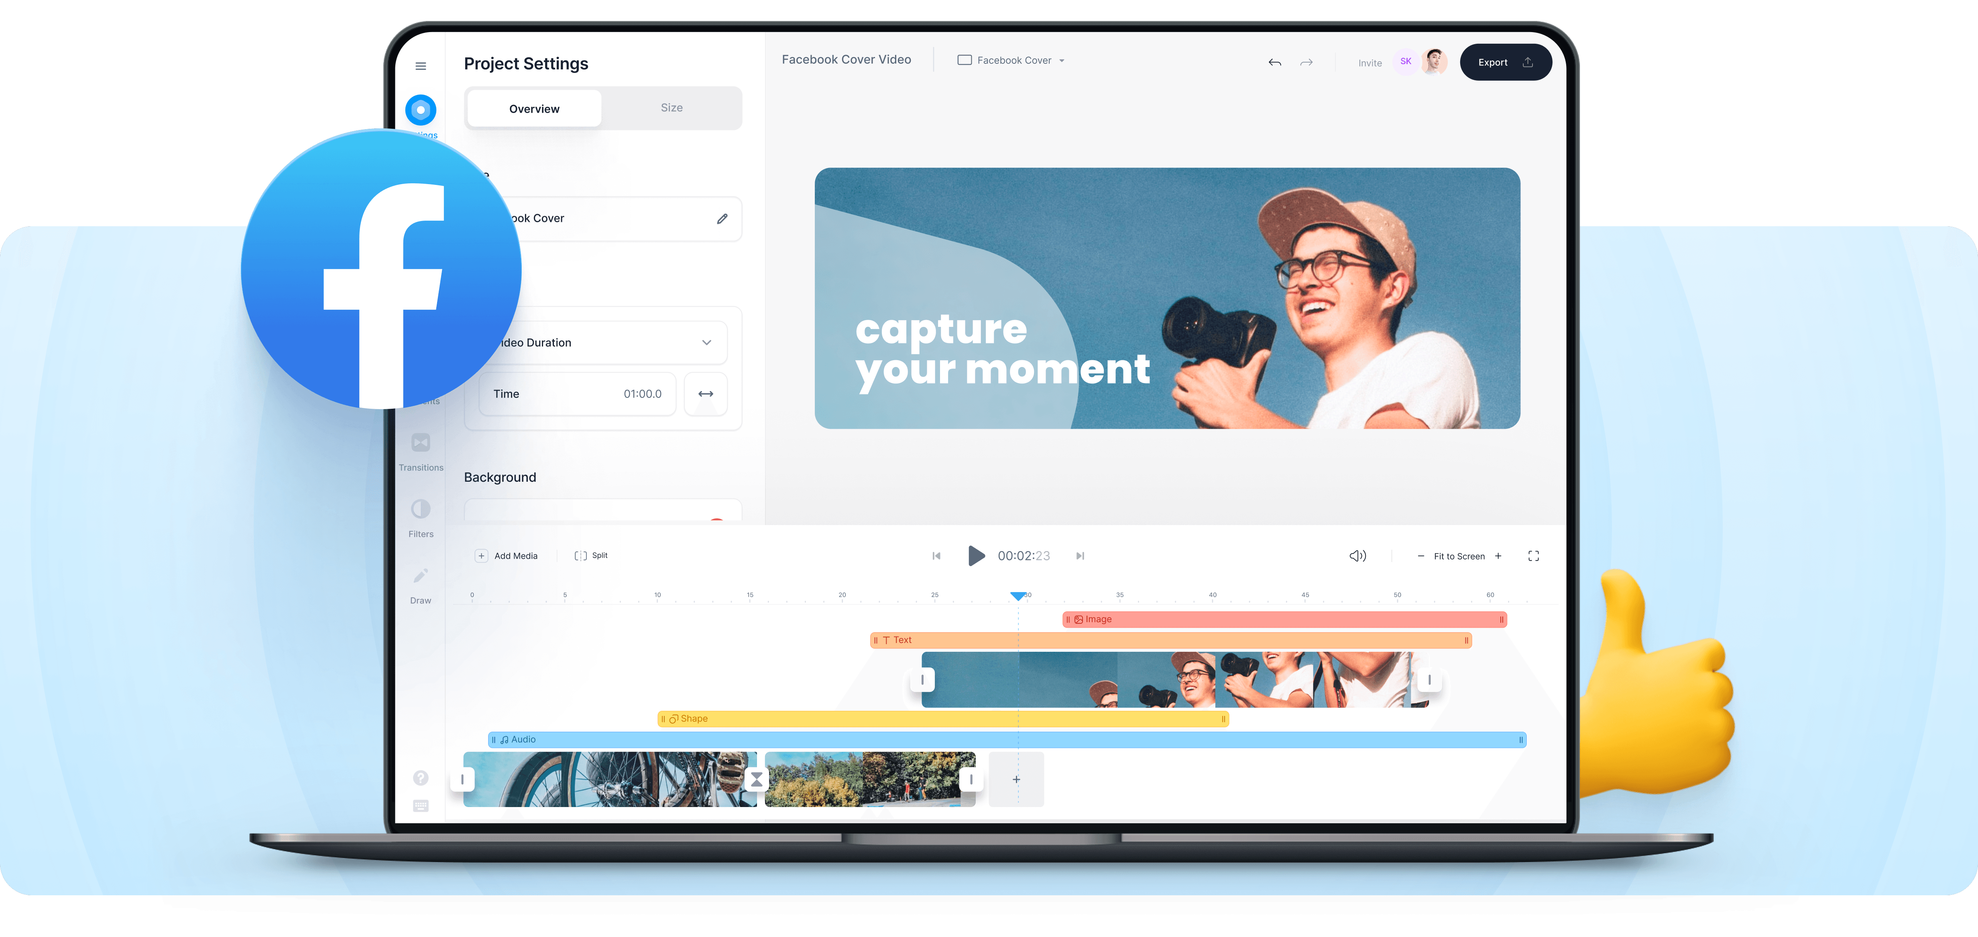Click the pencil icon to rename the project
The image size is (1978, 937).
722,219
